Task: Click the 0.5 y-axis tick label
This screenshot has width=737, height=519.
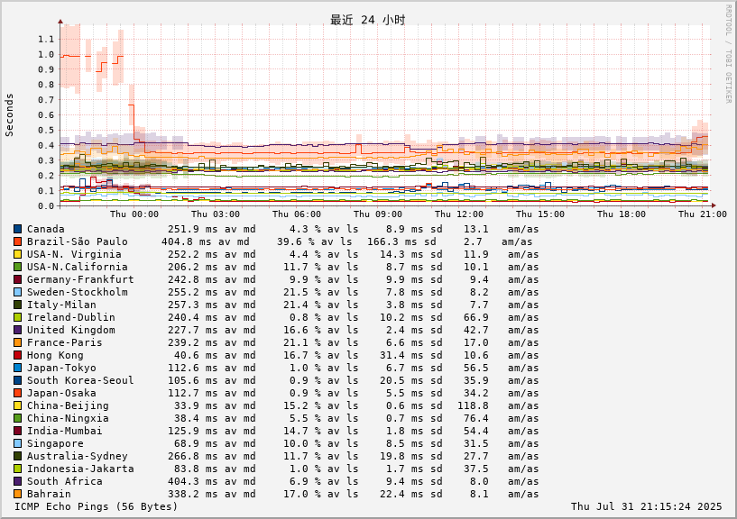Action: coord(46,130)
